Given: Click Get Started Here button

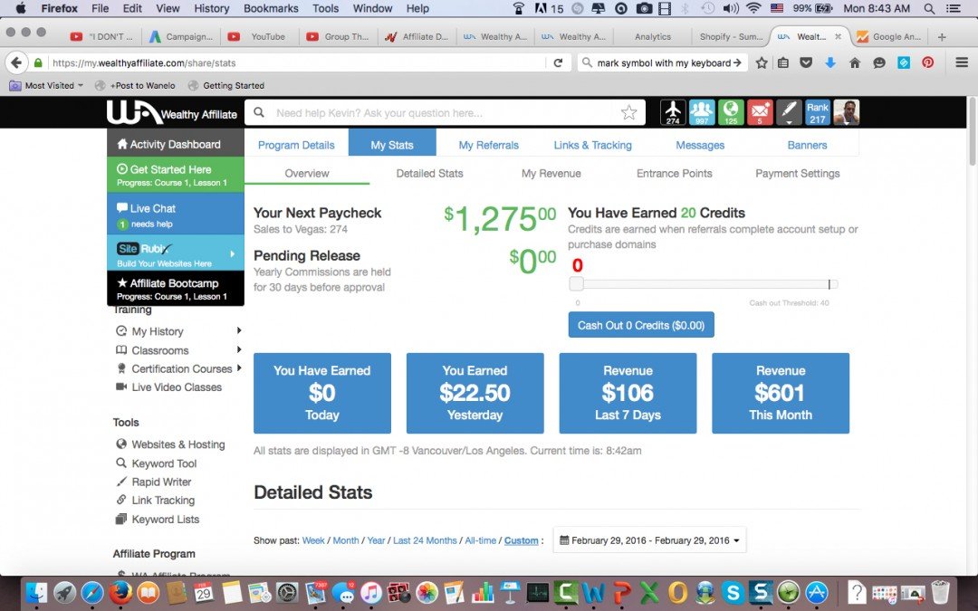Looking at the screenshot, I should click(x=176, y=175).
